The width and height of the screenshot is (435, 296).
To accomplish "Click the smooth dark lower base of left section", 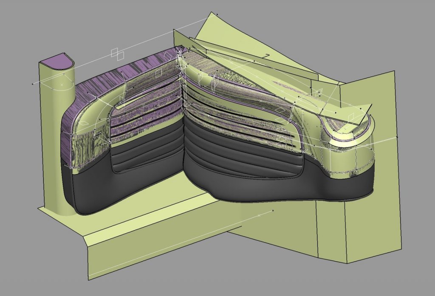I will 127,191.
